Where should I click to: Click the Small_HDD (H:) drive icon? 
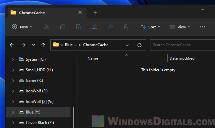[x=22, y=70]
